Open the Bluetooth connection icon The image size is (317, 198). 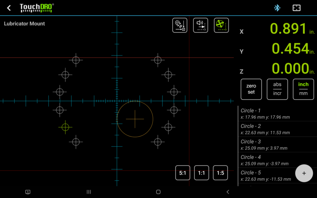click(x=277, y=8)
